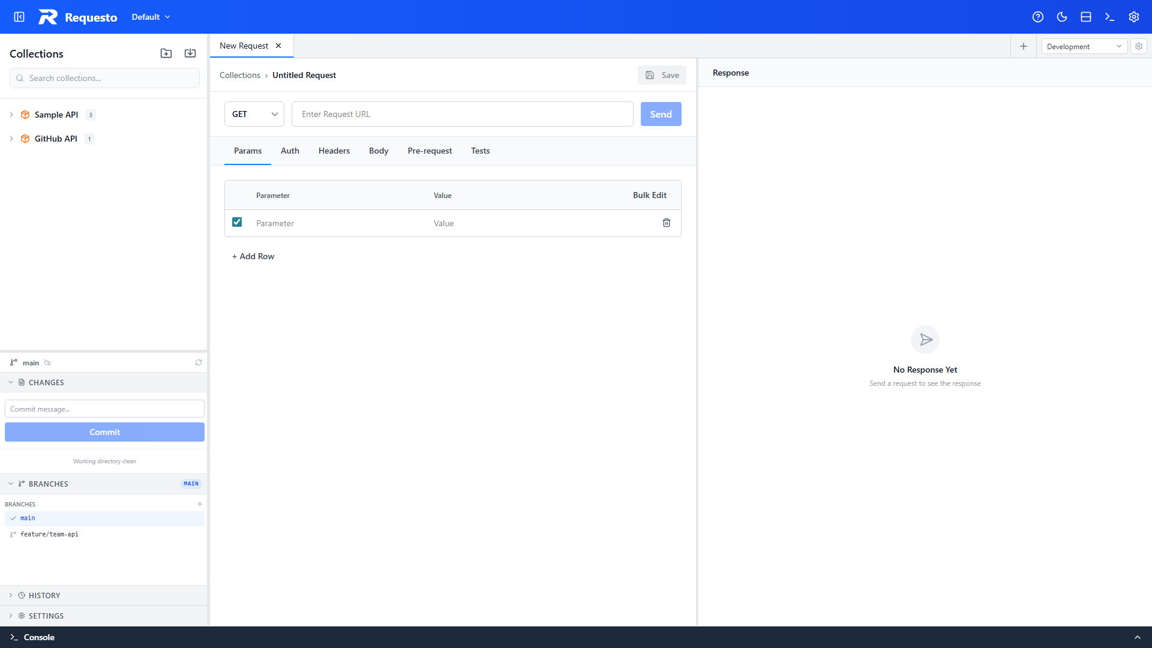The image size is (1152, 648).
Task: Click the Send button
Action: [661, 114]
